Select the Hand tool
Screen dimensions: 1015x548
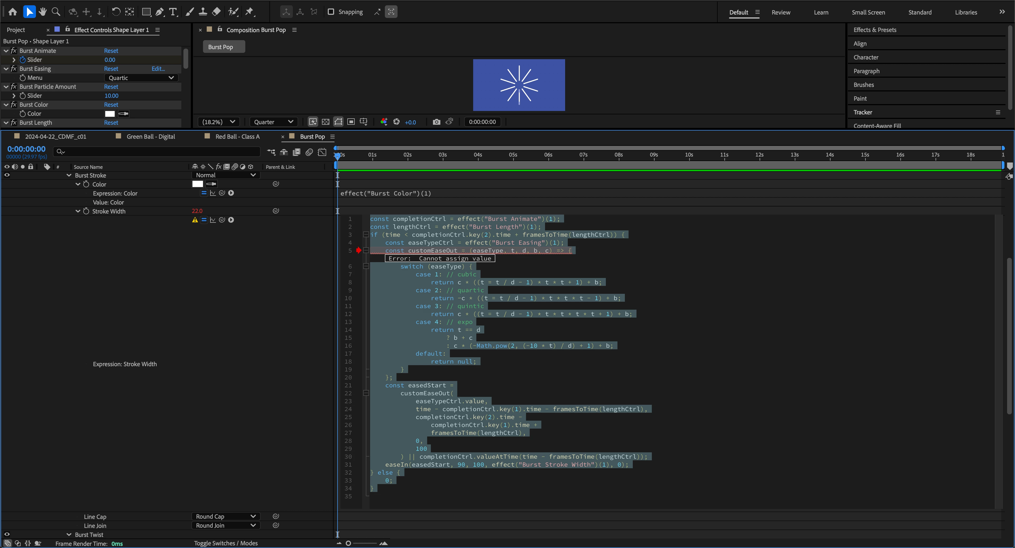[43, 12]
